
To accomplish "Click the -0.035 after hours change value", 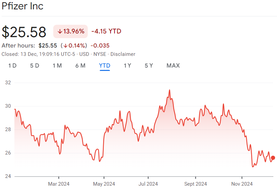I will 100,46.
